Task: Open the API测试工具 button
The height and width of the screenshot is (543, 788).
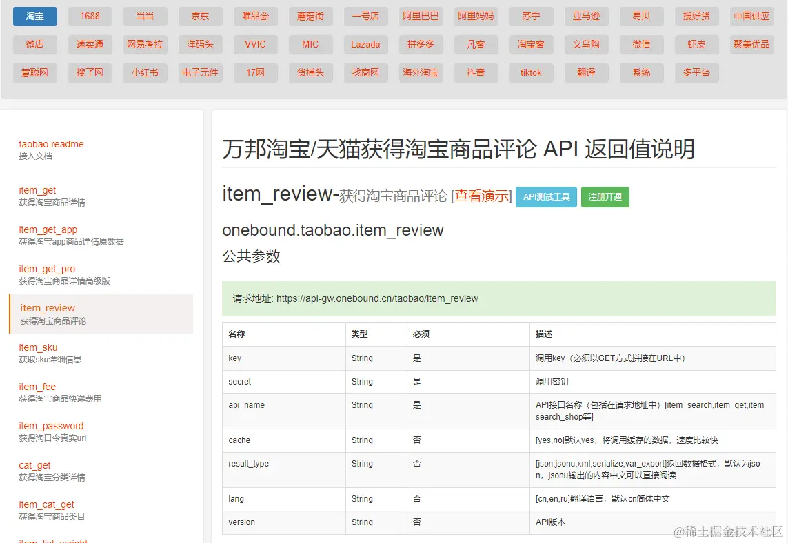Action: (546, 197)
